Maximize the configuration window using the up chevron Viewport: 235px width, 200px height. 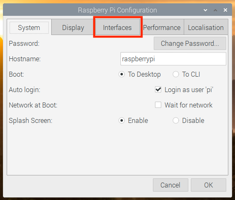[215, 10]
